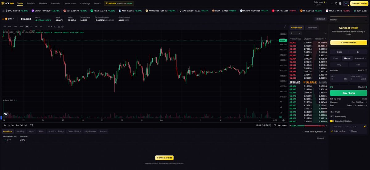Switch to Position history tab
Image resolution: width=370 pixels, height=170 pixels.
pyautogui.click(x=56, y=131)
